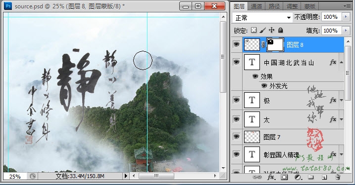
Task: Click the fx badge on 中国湖北武当山 layer
Action: tap(333, 62)
